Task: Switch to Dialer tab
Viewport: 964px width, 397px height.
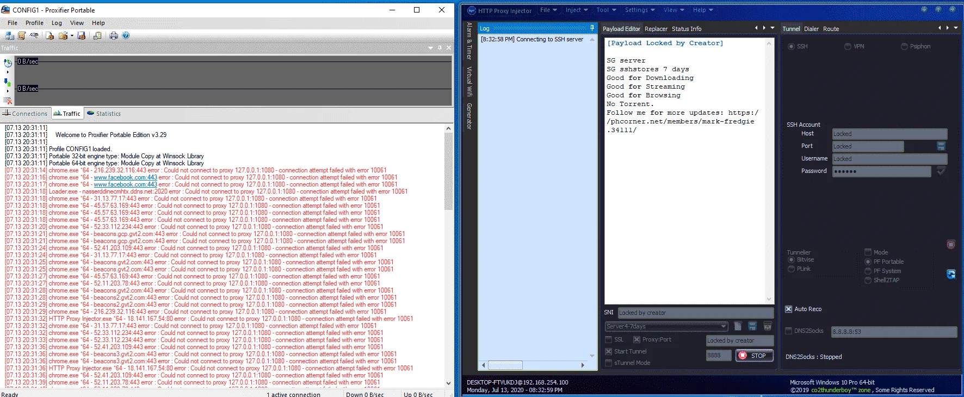Action: point(811,29)
